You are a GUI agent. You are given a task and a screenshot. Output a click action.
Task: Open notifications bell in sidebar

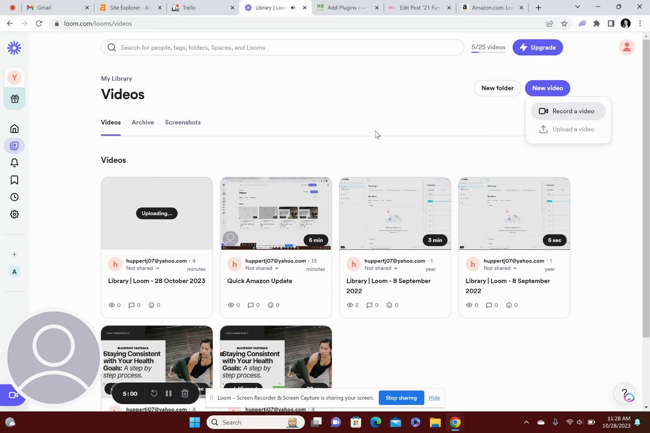click(14, 162)
